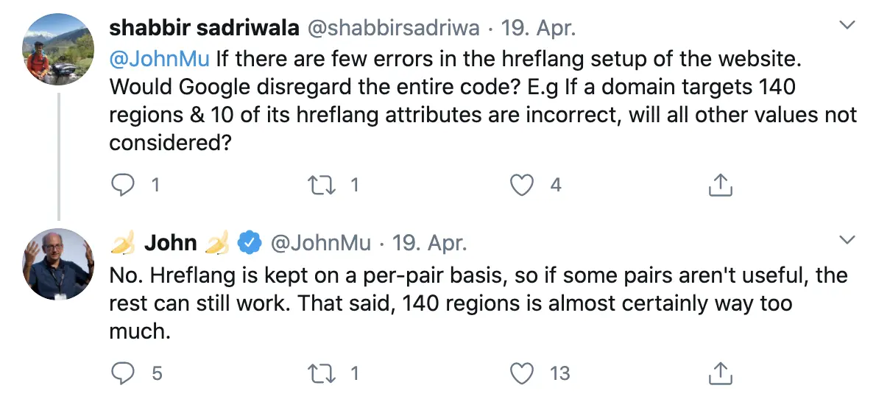Open the shabbir sadriwala display name
Screen dimensions: 876x402
[x=203, y=29]
